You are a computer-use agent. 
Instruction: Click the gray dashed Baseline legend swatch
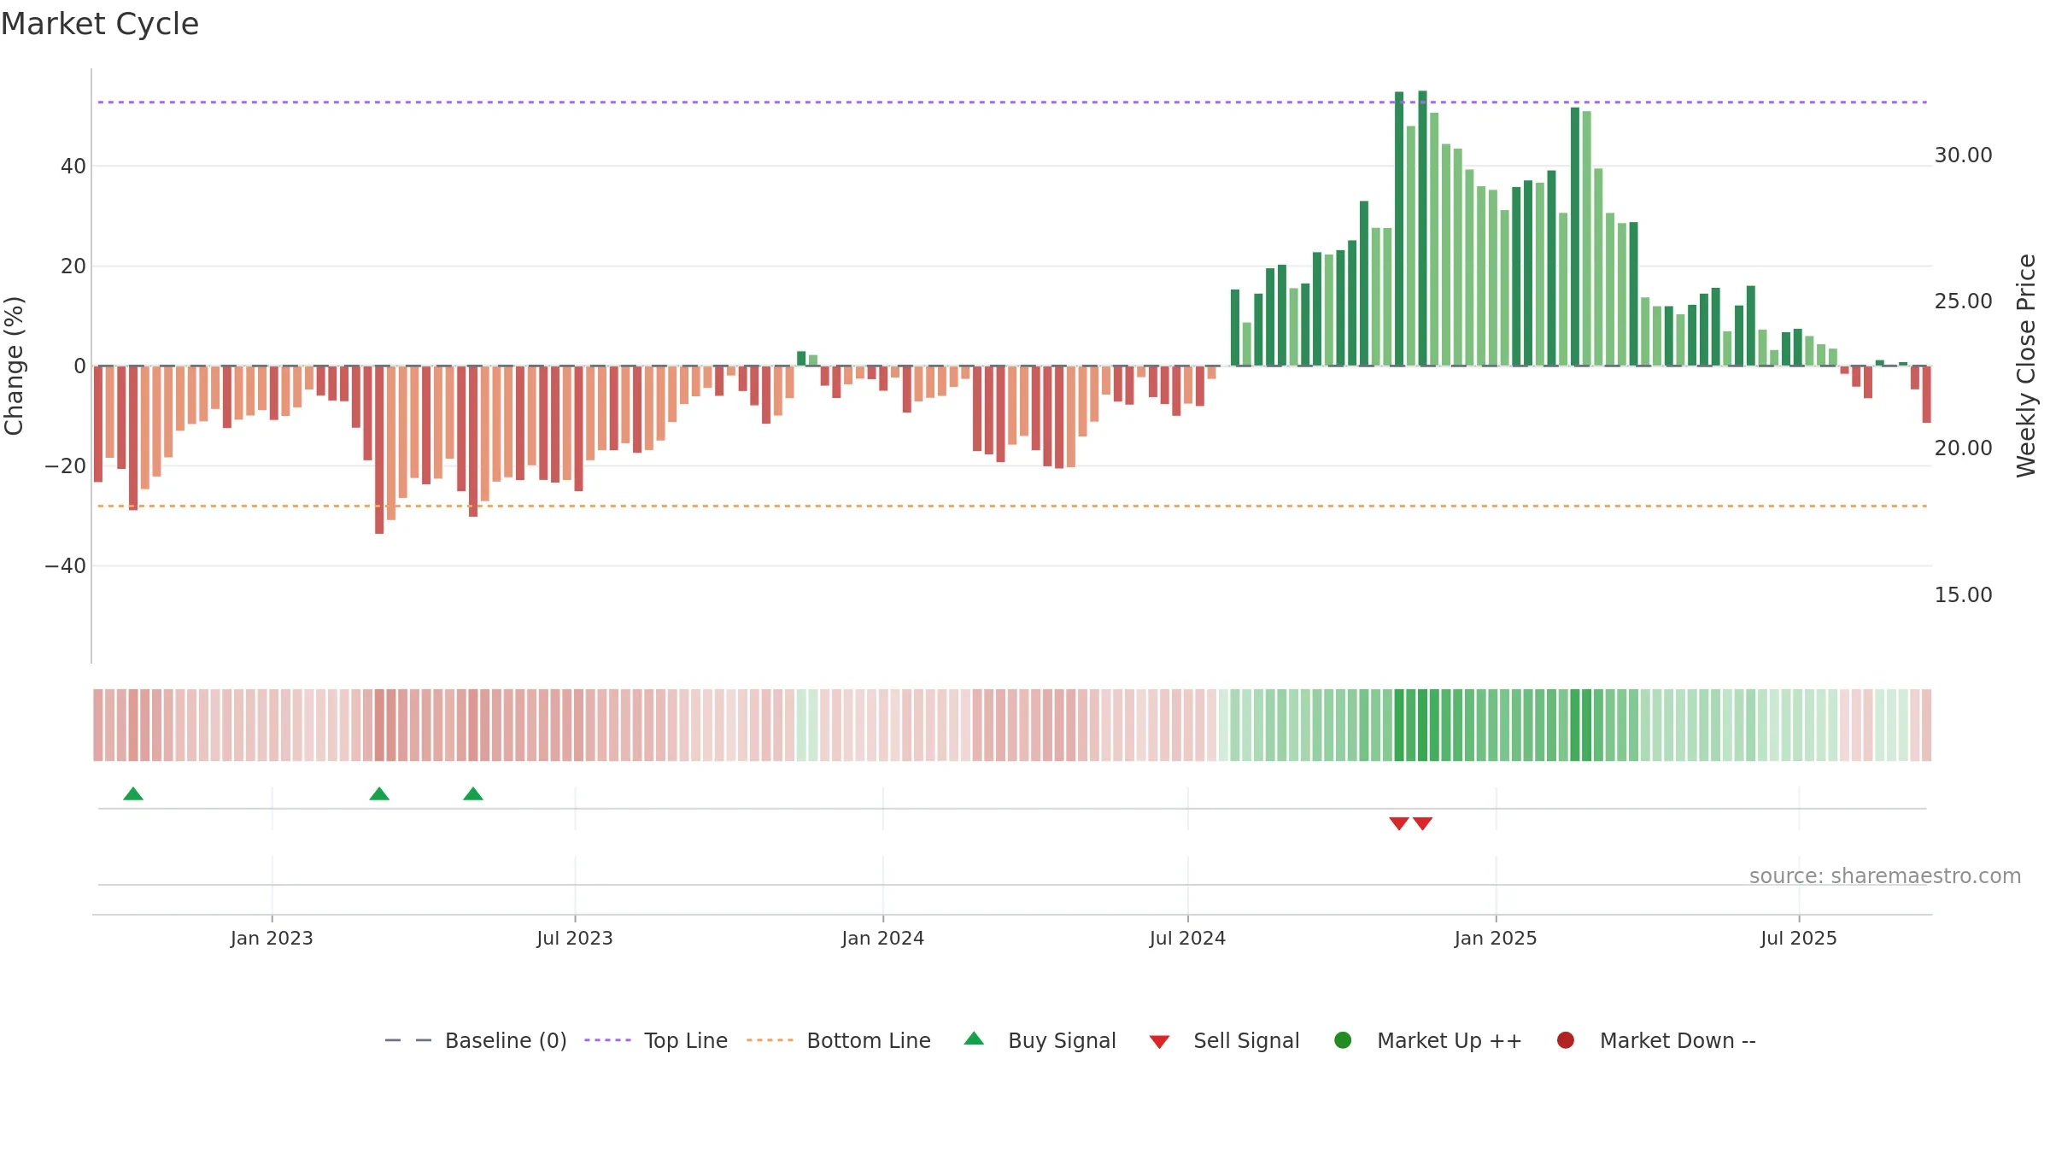[x=408, y=1040]
